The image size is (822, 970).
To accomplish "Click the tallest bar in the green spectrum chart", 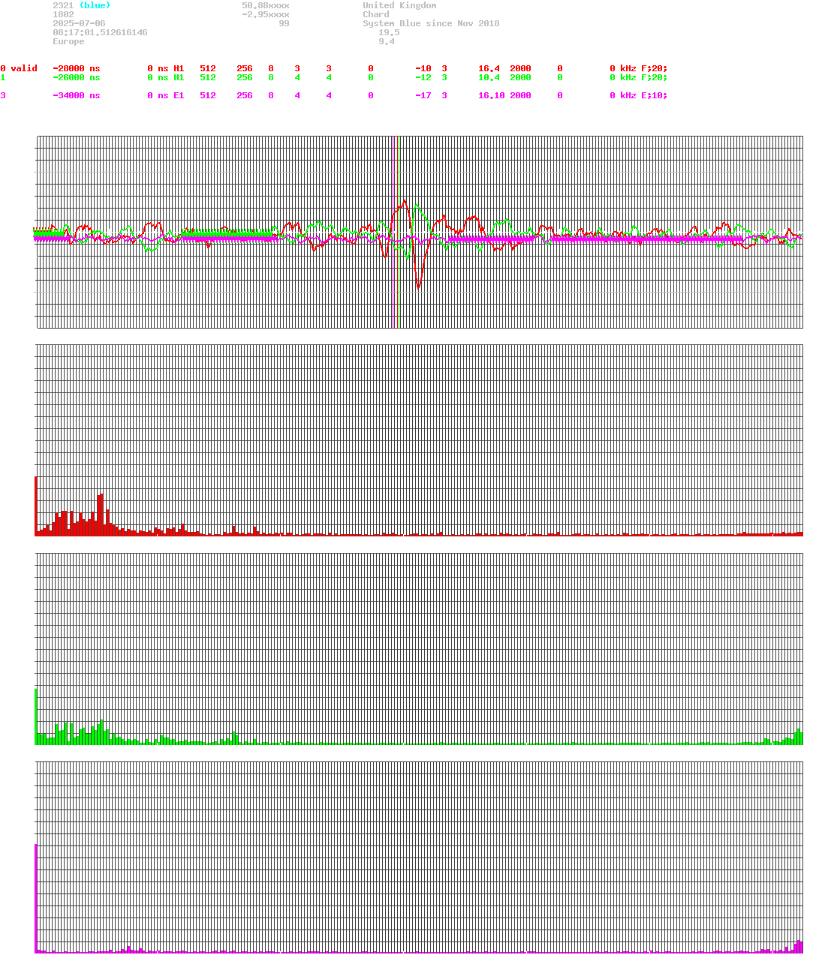I will tap(36, 716).
